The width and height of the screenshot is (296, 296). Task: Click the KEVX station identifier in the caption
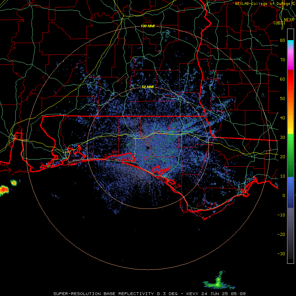click(193, 294)
